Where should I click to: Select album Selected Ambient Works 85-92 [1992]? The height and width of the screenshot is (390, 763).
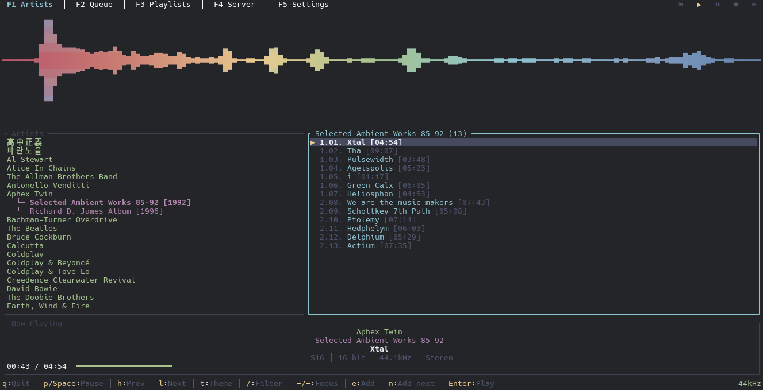[x=110, y=203]
